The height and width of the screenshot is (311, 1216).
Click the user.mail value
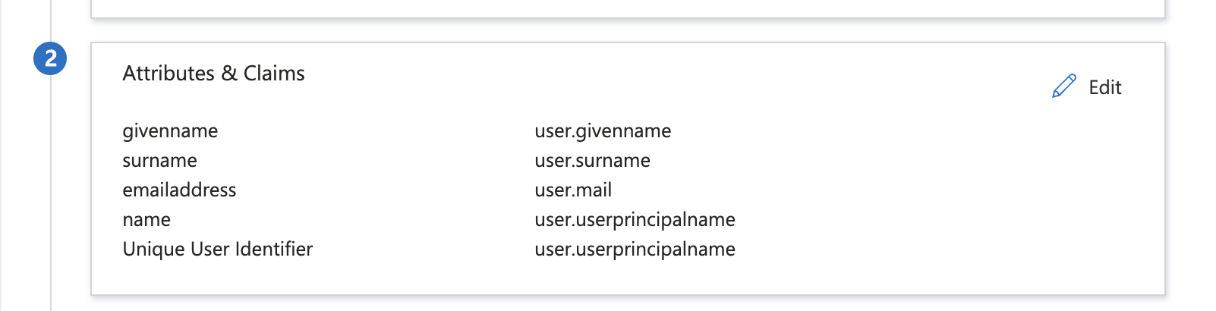tap(573, 190)
